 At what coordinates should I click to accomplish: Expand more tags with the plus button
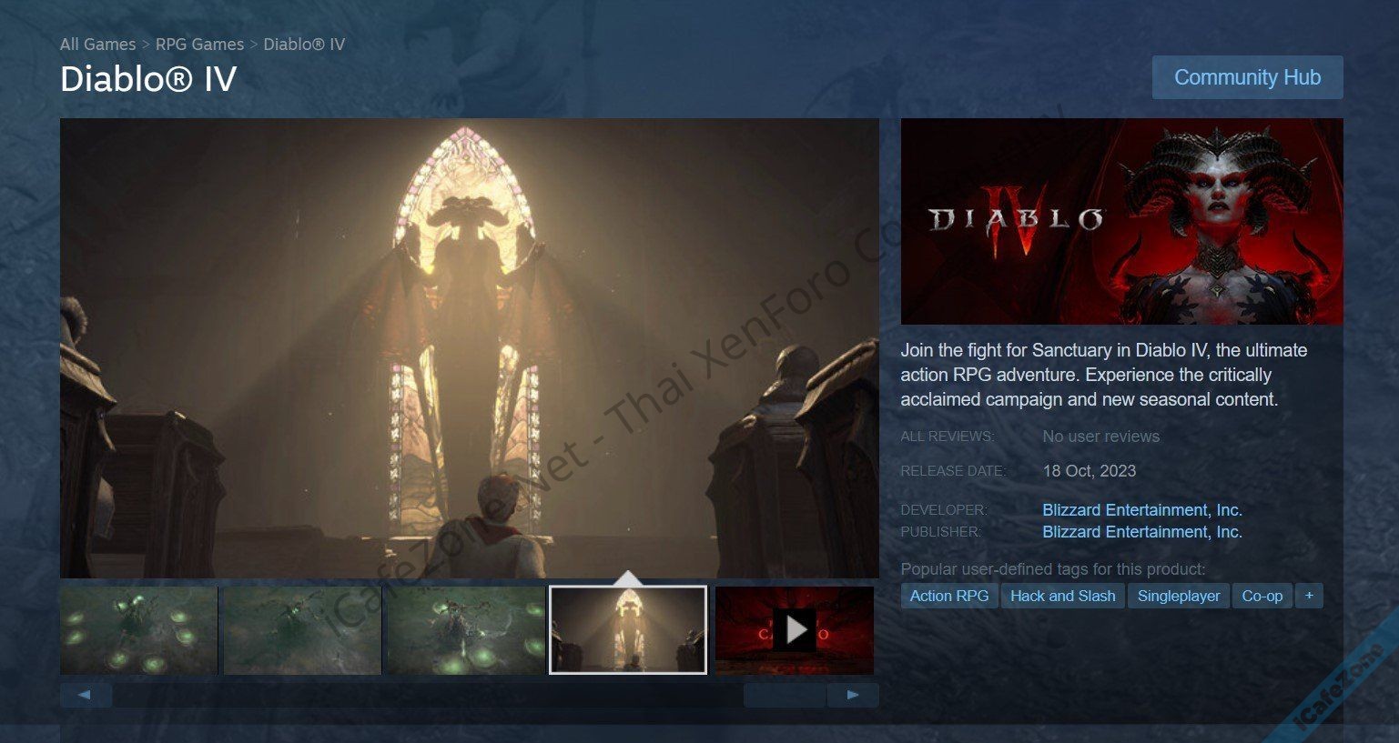pos(1309,596)
